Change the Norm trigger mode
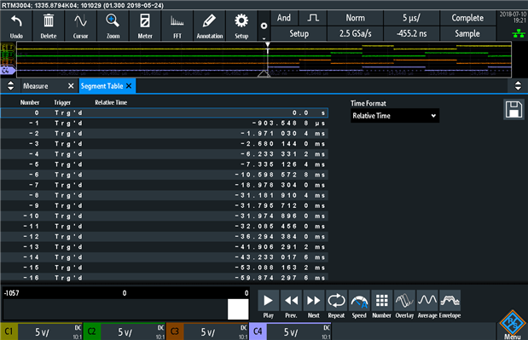The image size is (528, 340). (355, 18)
